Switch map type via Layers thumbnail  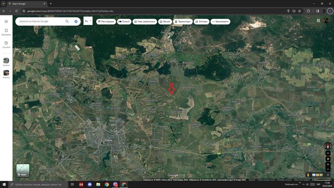coord(23,170)
